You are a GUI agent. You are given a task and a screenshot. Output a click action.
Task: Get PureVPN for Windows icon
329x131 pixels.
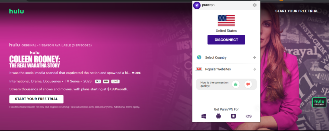point(203,116)
